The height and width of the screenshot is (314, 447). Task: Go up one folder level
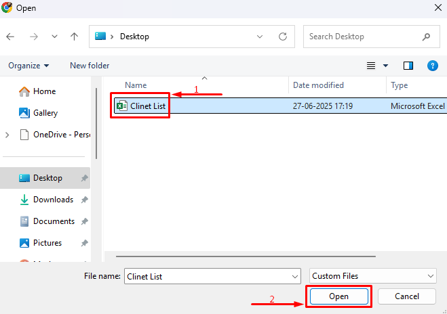[74, 37]
